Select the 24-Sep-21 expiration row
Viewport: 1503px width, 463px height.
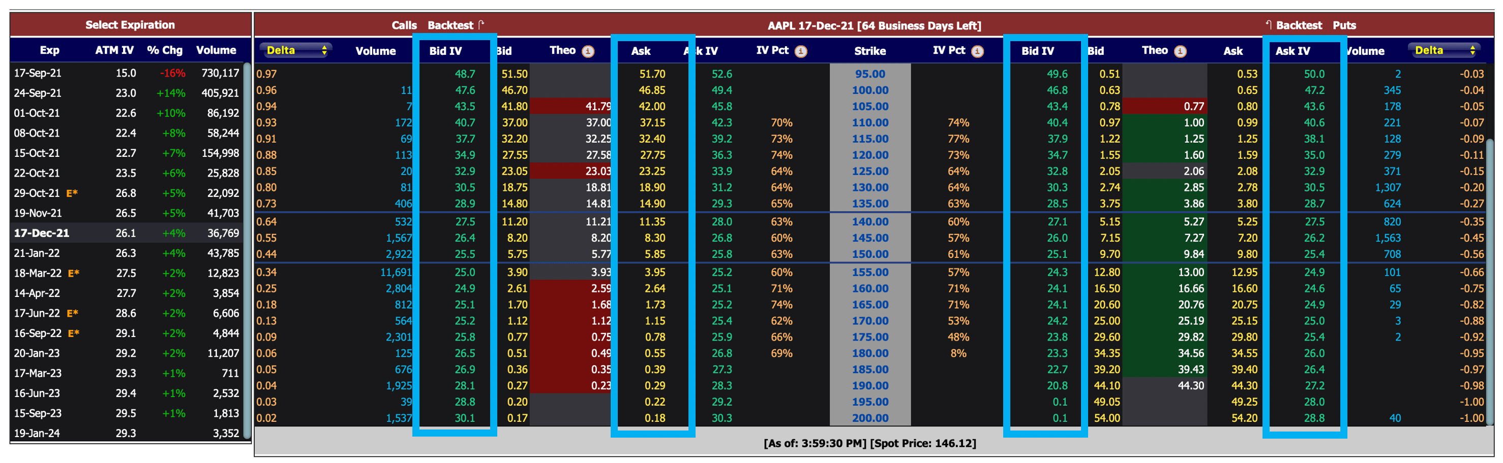point(127,92)
